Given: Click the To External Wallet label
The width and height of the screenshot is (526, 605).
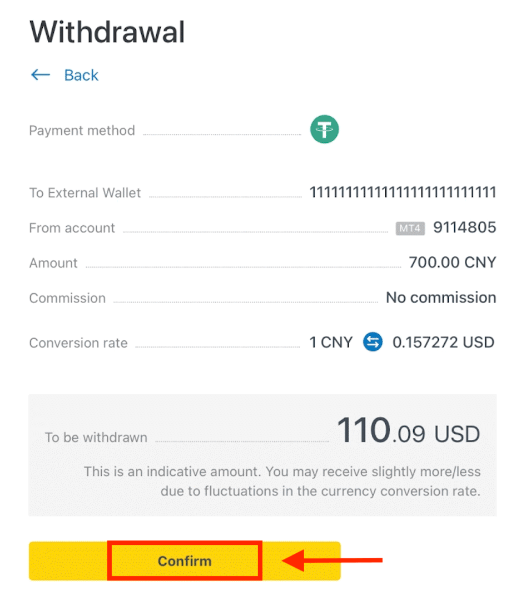Looking at the screenshot, I should (x=85, y=193).
